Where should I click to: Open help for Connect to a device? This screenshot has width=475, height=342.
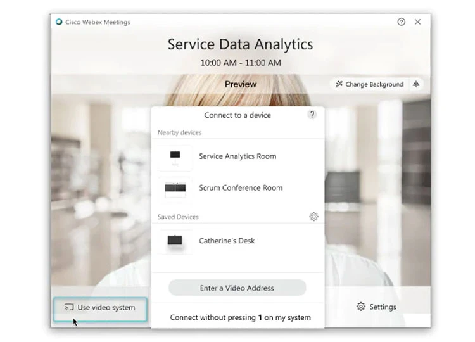click(x=312, y=115)
